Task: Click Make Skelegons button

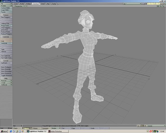Action: pos(6,67)
